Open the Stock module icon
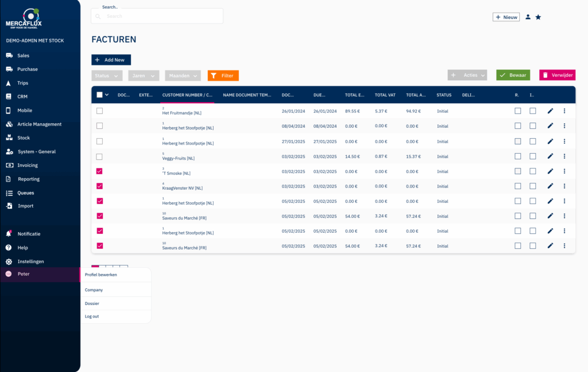 (9, 138)
